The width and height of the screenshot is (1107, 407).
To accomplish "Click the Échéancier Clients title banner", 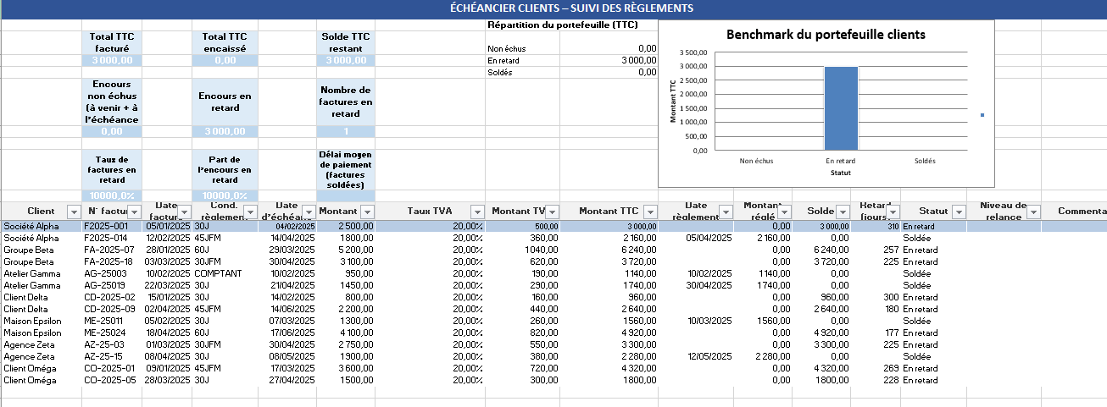I will [x=553, y=8].
